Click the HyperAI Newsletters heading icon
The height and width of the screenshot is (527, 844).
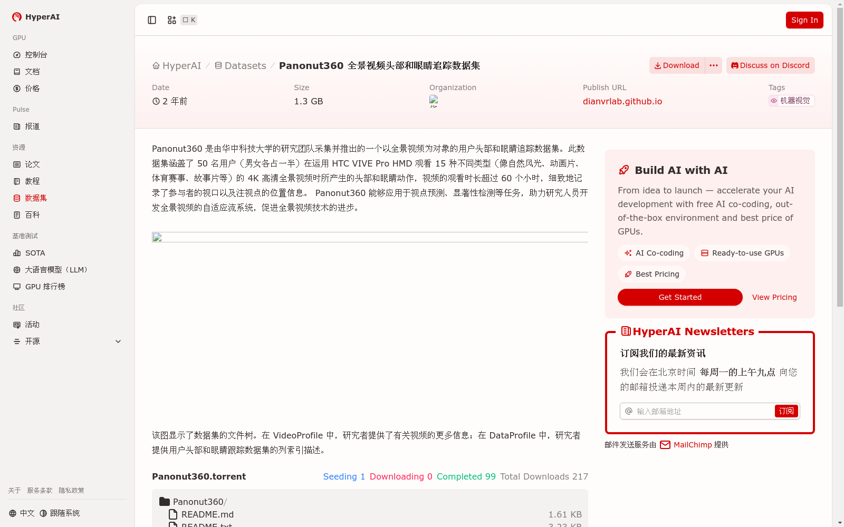click(x=626, y=331)
